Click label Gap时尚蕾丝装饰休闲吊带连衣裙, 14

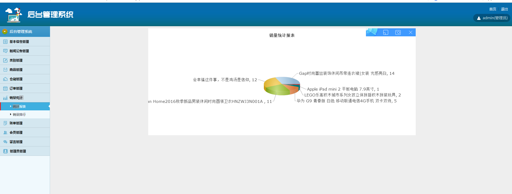pyautogui.click(x=347, y=73)
